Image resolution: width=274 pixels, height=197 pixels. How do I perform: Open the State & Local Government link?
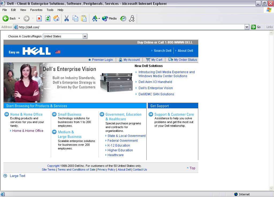(127, 136)
